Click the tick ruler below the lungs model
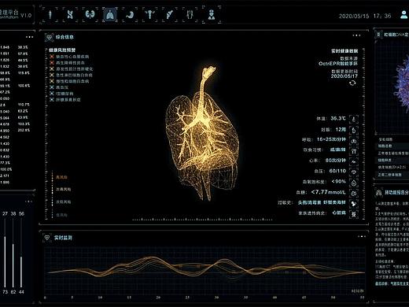This screenshot has height=307, width=409. pos(204,219)
